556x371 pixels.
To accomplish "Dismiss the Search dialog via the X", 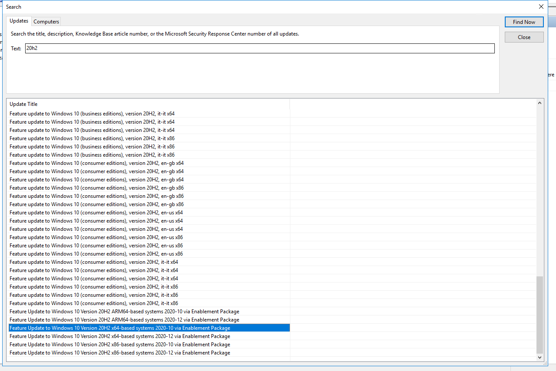I will coord(541,7).
